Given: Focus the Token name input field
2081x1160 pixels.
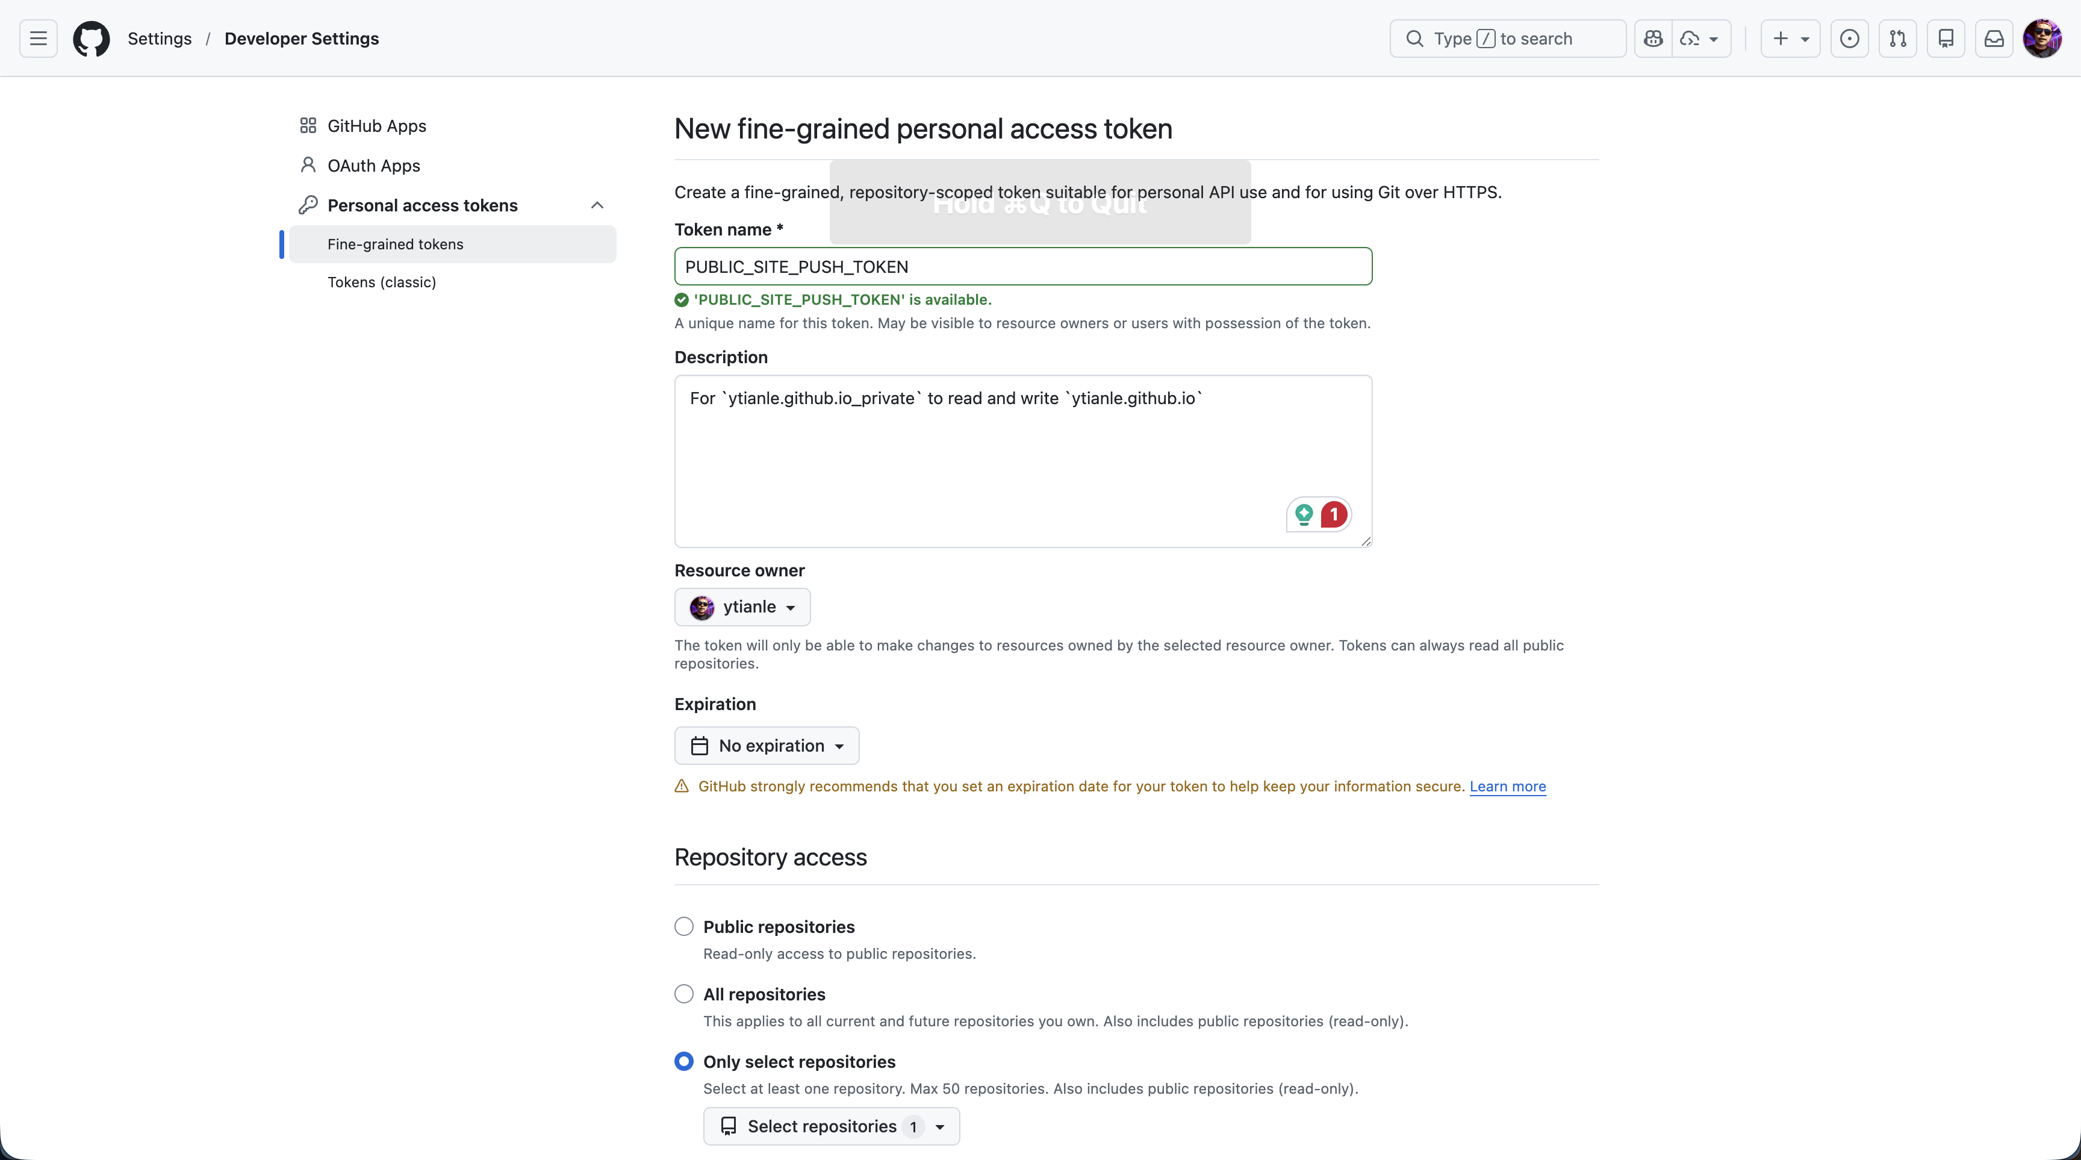Looking at the screenshot, I should point(1022,267).
